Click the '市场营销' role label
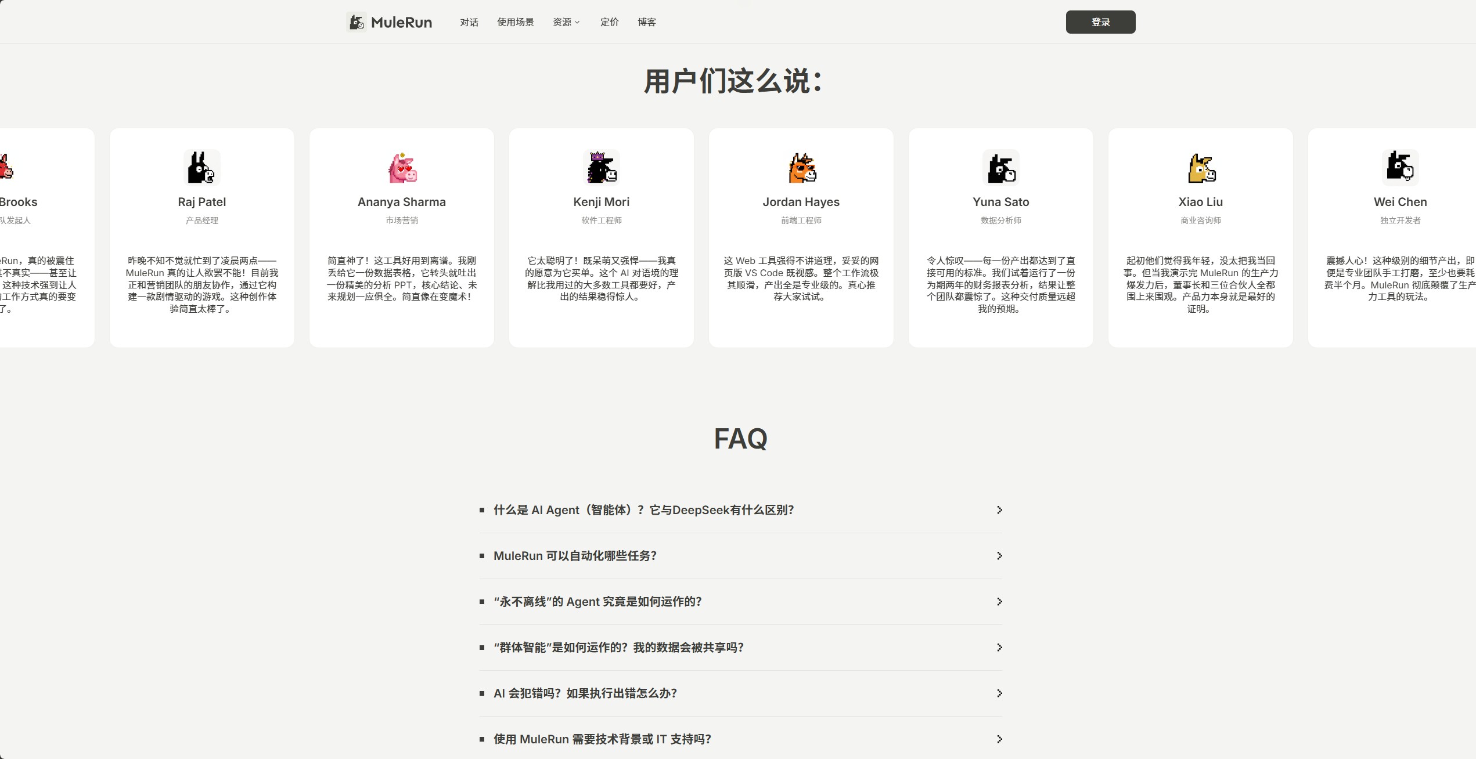The image size is (1476, 759). pyautogui.click(x=402, y=221)
